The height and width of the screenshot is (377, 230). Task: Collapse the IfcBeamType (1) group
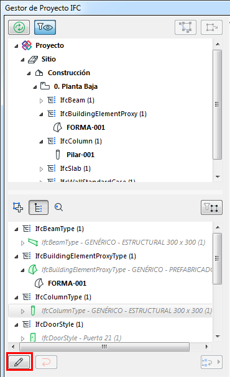pos(16,229)
